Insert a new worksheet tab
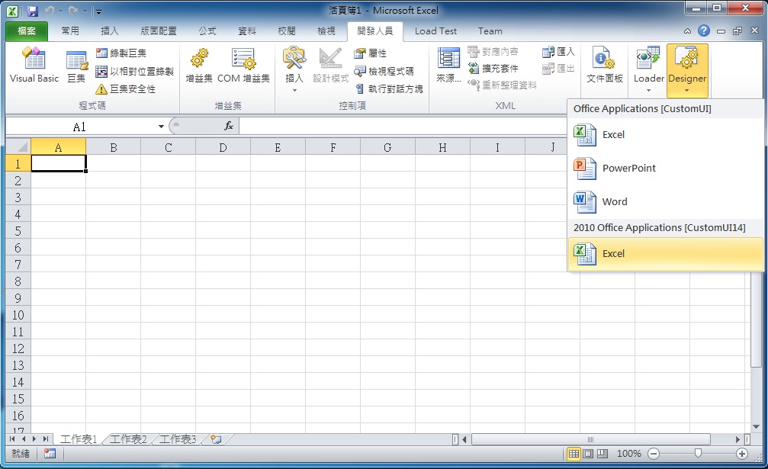 [x=216, y=439]
